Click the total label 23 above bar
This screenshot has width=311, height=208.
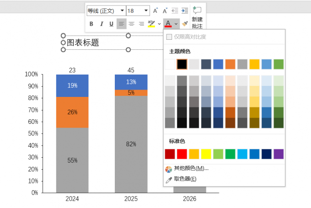click(72, 70)
